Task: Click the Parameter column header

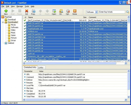Action: [30, 71]
